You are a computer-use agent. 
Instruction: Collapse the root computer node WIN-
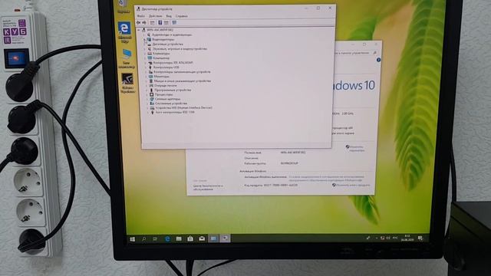coord(139,30)
